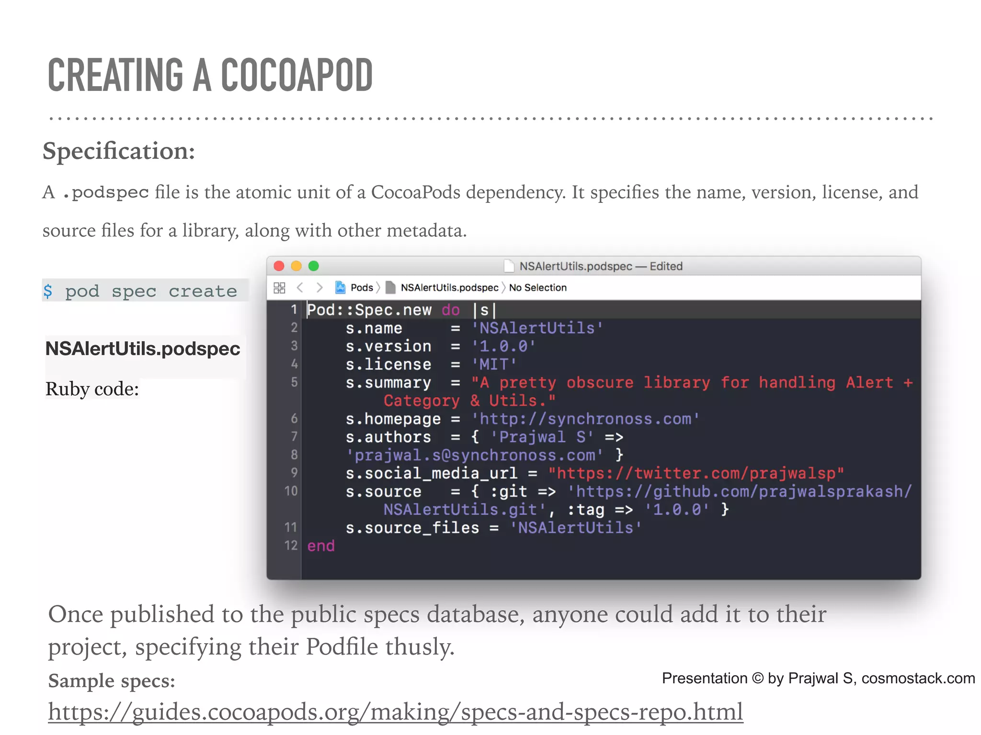Click the do keyword on line 1
This screenshot has width=981, height=735.
pos(451,310)
